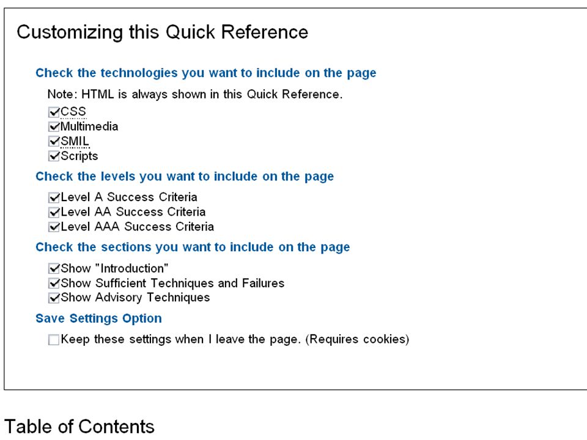
Task: Uncheck Show "Introduction" checkbox
Action: click(x=54, y=268)
